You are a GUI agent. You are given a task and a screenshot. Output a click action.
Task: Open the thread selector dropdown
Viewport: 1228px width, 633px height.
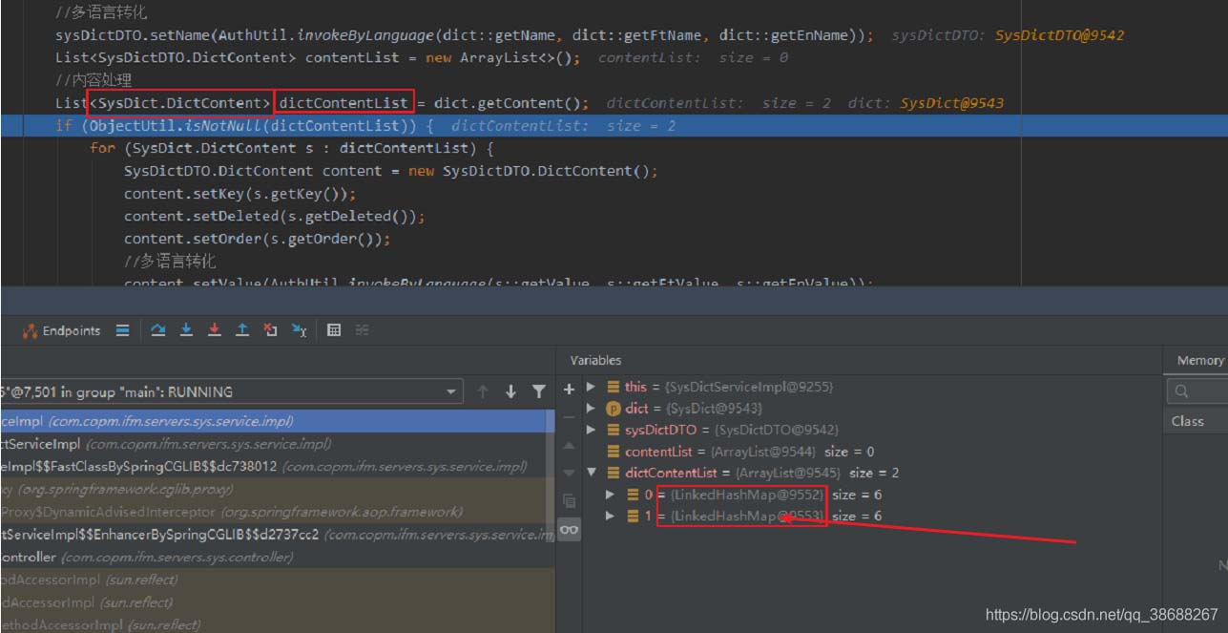451,392
